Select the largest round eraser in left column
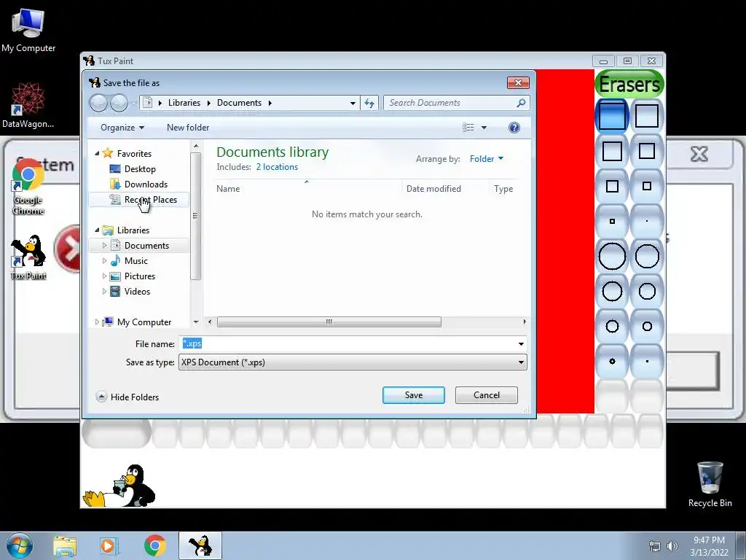The width and height of the screenshot is (746, 560). pyautogui.click(x=612, y=256)
